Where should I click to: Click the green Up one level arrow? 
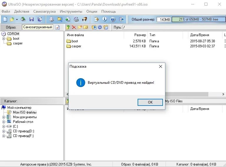68,27
